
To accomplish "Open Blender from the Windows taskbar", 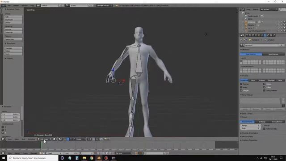I will click(99, 158).
